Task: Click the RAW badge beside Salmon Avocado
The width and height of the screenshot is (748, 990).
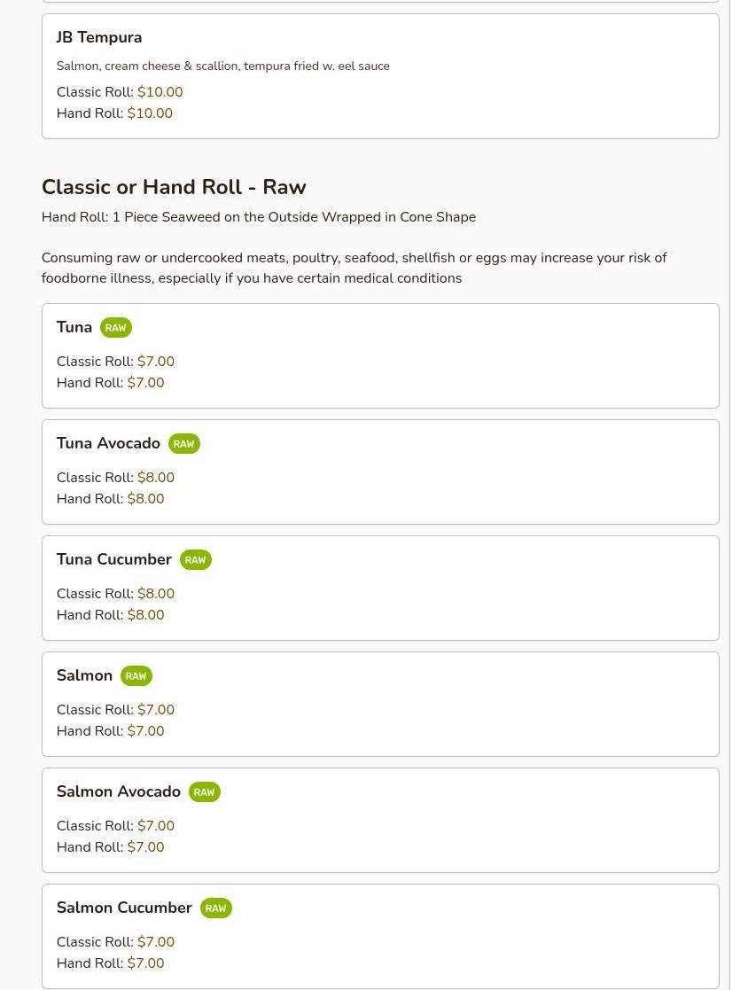Action: click(x=204, y=792)
